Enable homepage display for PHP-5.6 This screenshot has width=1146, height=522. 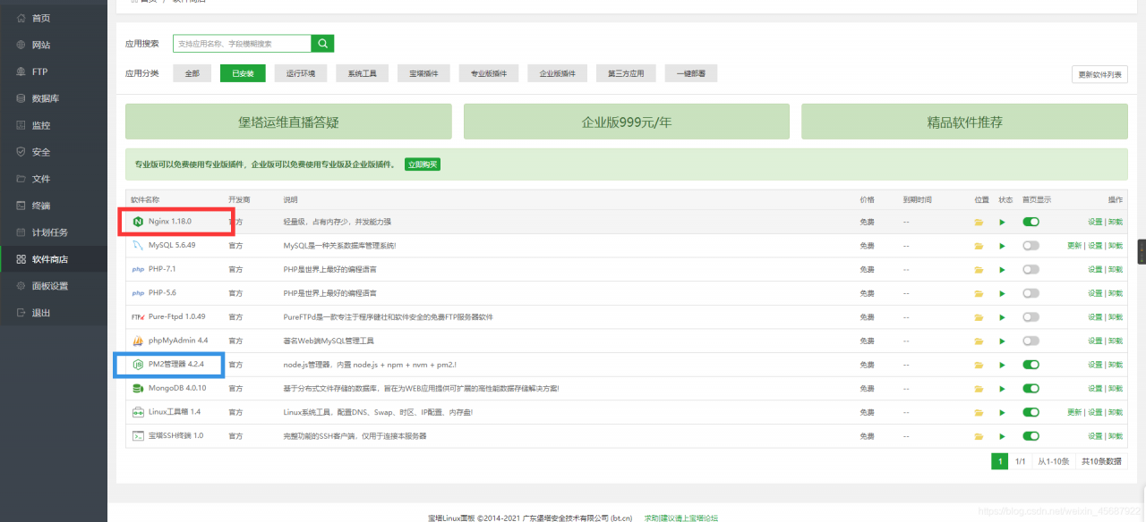(1031, 293)
